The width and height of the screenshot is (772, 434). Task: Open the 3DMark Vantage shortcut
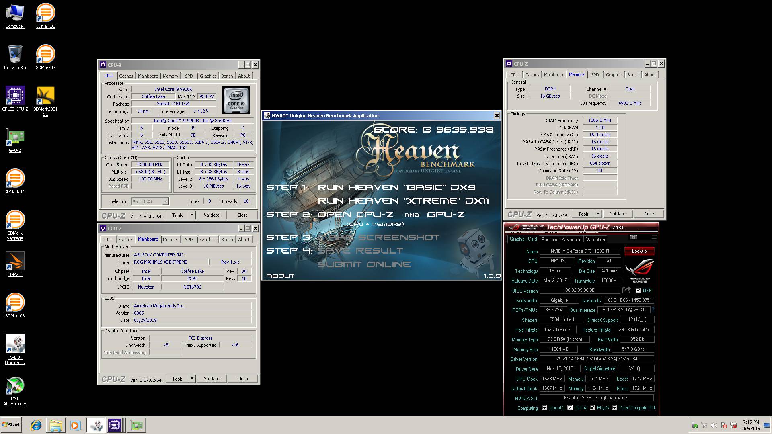[x=15, y=225]
